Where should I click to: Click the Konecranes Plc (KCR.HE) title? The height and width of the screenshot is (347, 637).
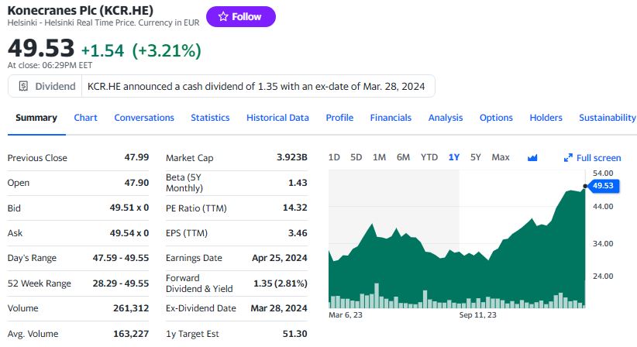coord(81,10)
